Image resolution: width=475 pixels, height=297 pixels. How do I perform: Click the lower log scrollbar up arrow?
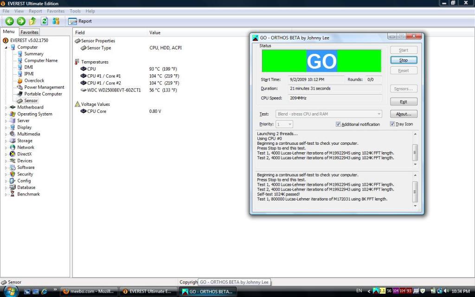(415, 175)
